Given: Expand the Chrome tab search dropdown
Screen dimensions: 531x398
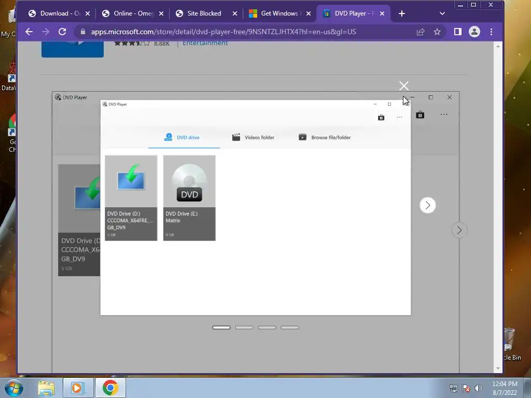Looking at the screenshot, I should (x=442, y=13).
